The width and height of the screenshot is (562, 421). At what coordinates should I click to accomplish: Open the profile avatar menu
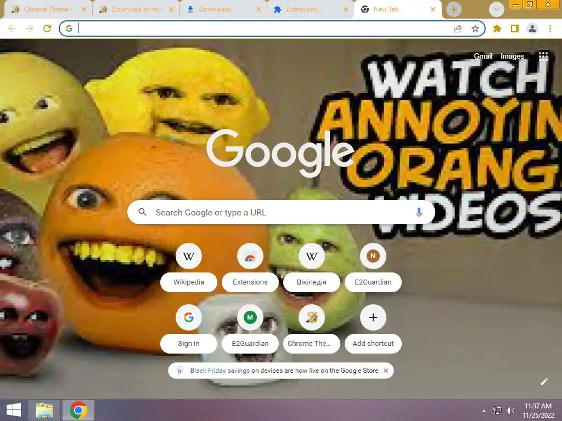pos(532,29)
